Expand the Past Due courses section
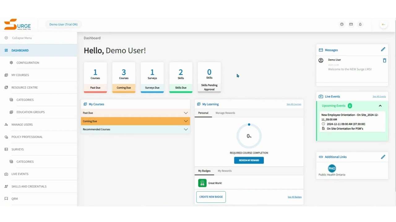 pyautogui.click(x=136, y=113)
